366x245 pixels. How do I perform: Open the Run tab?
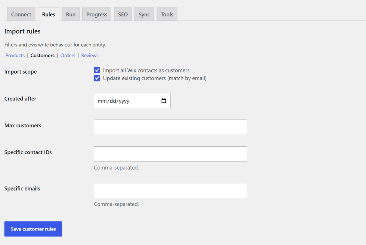71,14
